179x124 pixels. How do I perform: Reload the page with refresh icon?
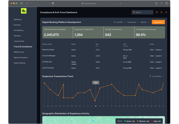tap(120, 3)
